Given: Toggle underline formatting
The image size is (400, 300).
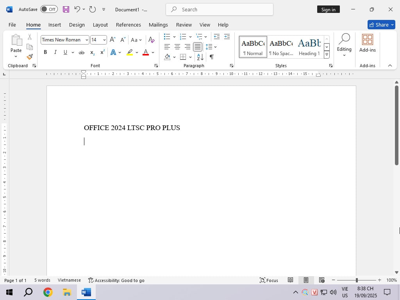Looking at the screenshot, I should pyautogui.click(x=65, y=52).
